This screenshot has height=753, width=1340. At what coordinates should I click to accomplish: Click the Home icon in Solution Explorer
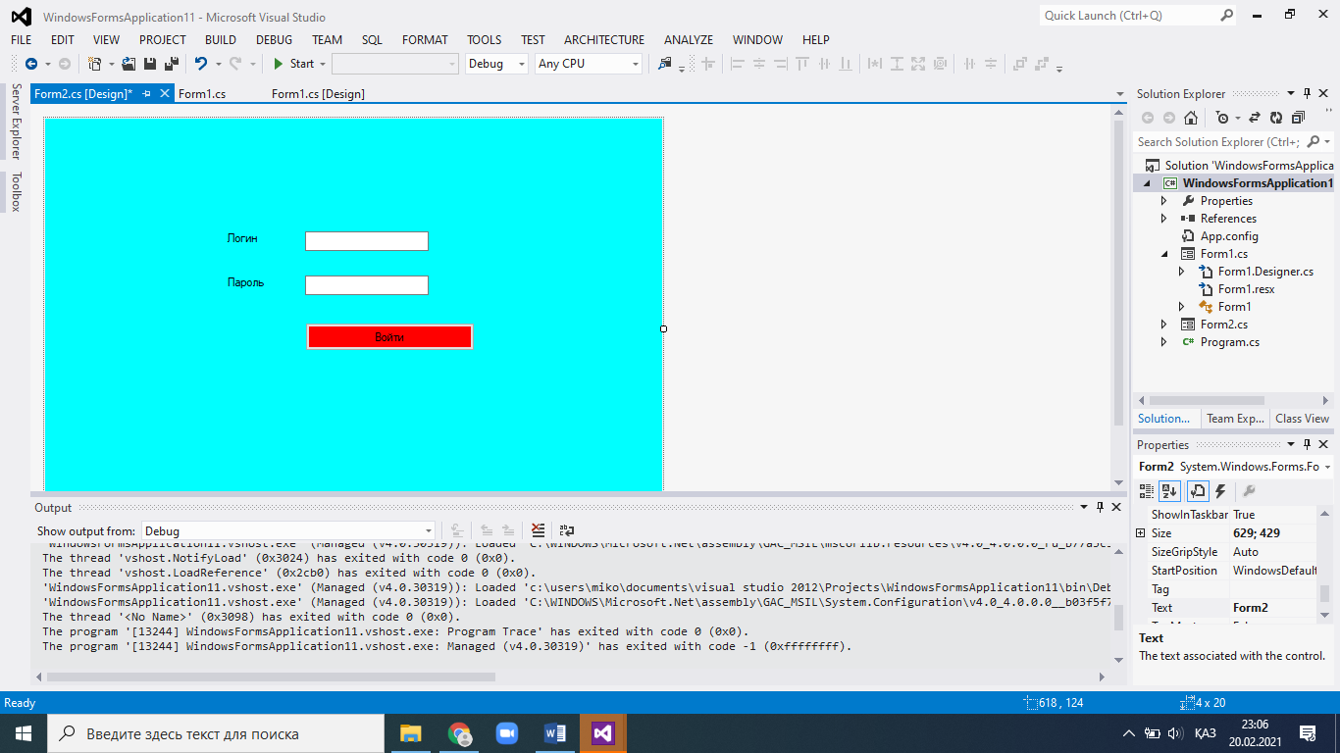(x=1190, y=118)
